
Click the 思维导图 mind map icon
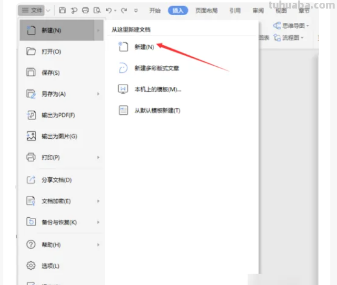(277, 26)
